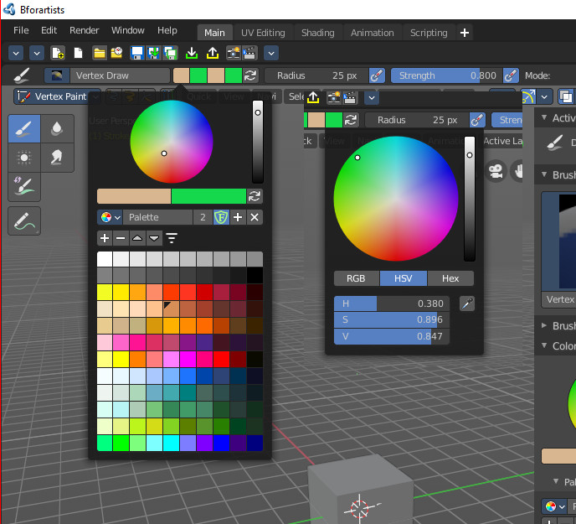The width and height of the screenshot is (576, 524).
Task: Select the Average tool with dotted circle
Action: coord(24,158)
